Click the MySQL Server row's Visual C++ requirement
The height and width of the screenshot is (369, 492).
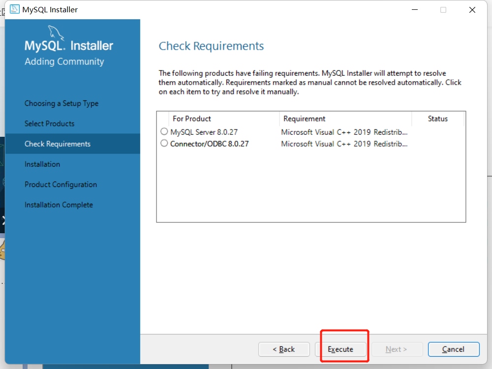pyautogui.click(x=344, y=132)
